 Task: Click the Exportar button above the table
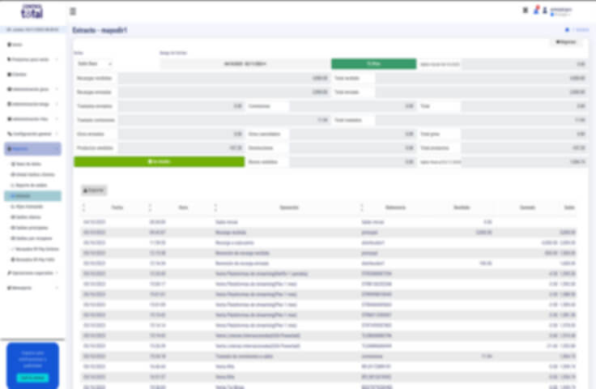(94, 190)
